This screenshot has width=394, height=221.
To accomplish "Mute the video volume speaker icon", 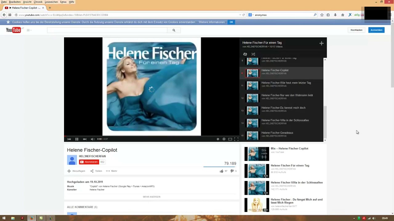I will pos(92,139).
